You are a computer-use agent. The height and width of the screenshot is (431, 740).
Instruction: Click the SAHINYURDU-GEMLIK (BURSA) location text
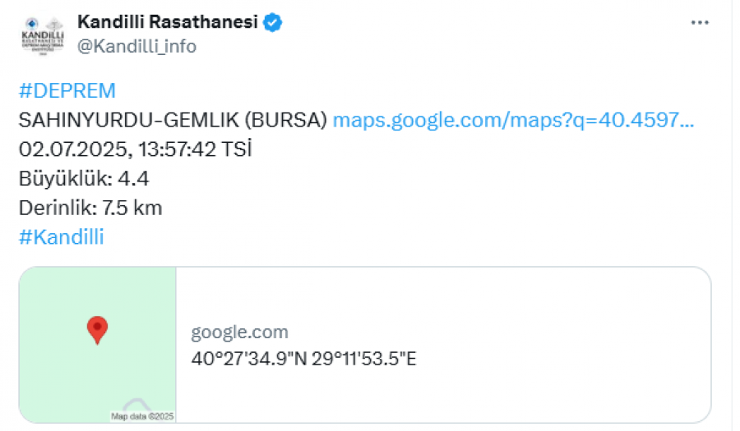(173, 120)
